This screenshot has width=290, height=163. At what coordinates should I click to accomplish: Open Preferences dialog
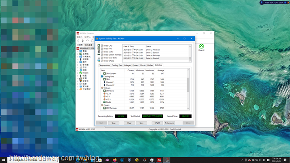click(169, 123)
